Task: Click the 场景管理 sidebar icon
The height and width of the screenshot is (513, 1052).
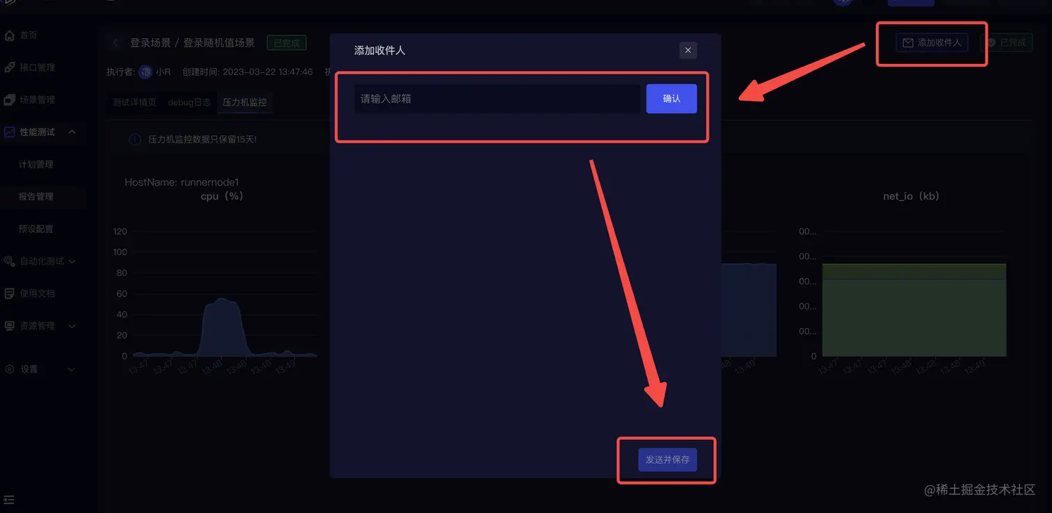Action: coord(10,100)
